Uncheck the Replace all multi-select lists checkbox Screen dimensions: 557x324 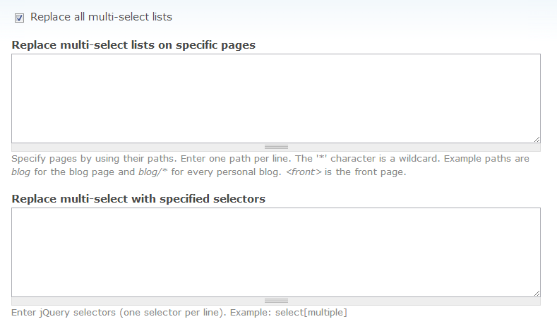tap(19, 18)
